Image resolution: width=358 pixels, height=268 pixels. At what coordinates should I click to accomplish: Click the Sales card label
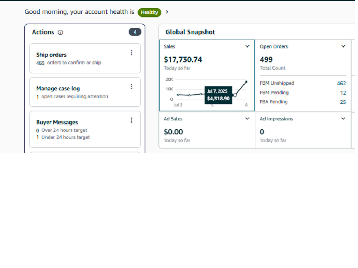point(169,46)
